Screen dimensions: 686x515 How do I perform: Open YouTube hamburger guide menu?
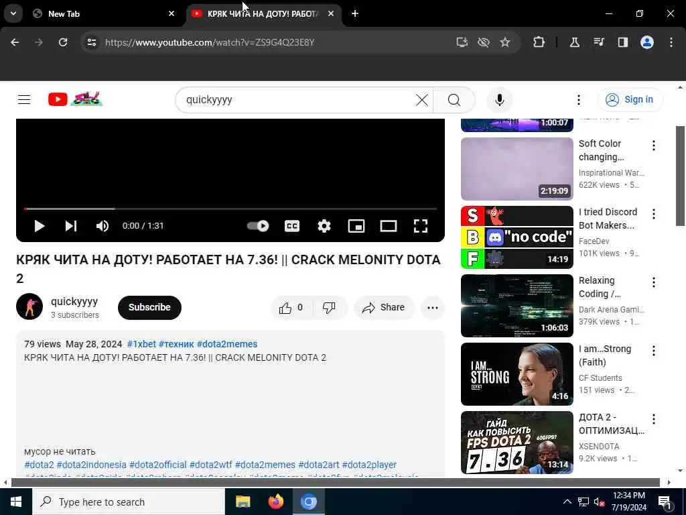[x=24, y=100]
